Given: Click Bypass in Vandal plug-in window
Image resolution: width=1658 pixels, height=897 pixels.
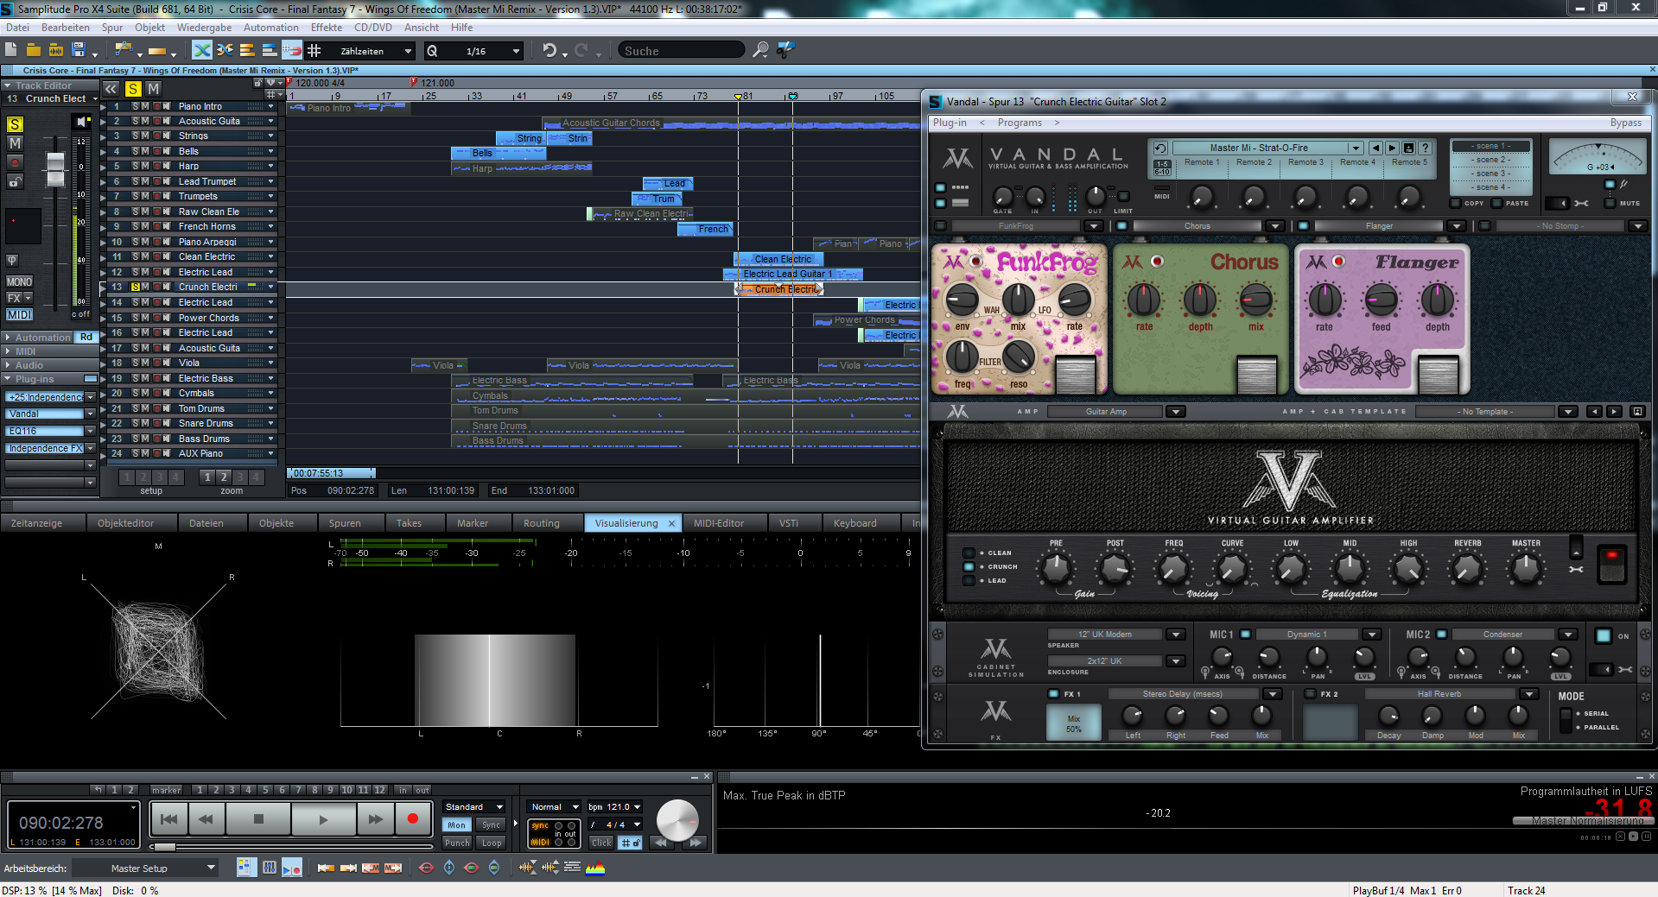Looking at the screenshot, I should pos(1625,123).
